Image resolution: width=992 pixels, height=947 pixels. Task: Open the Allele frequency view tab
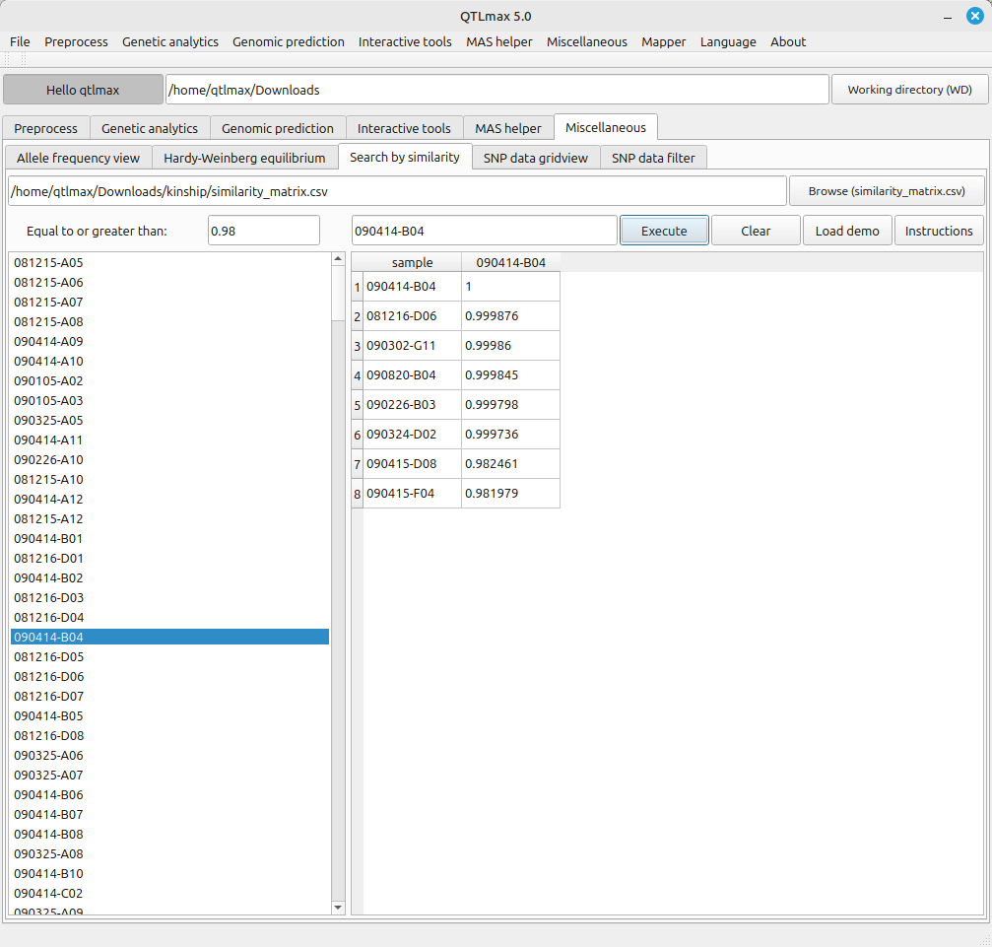(79, 158)
